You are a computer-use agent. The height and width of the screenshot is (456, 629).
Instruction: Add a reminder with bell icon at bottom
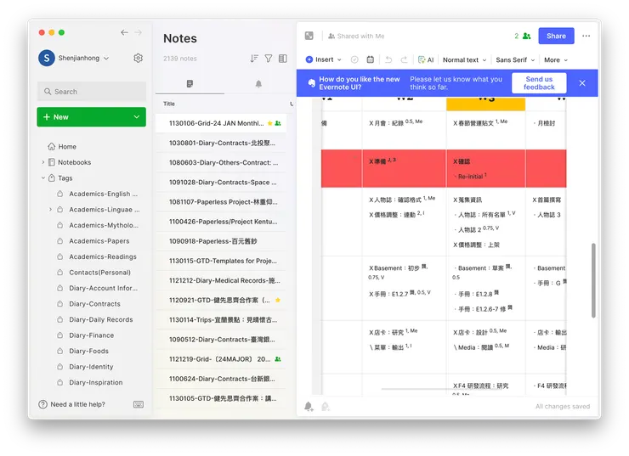309,407
